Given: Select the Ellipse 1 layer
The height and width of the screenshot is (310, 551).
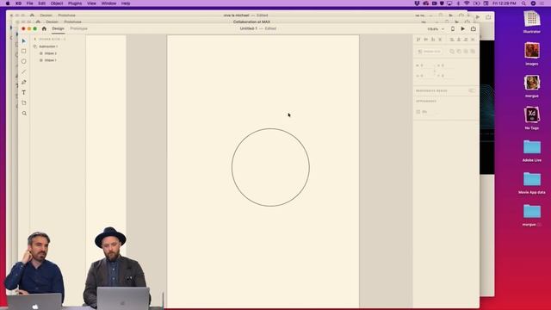Looking at the screenshot, I should point(50,60).
